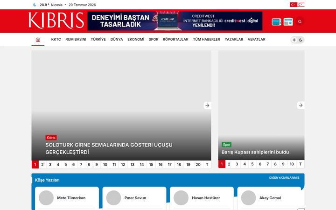Open YAZARLAR menu section
336x210 pixels.
click(x=234, y=39)
